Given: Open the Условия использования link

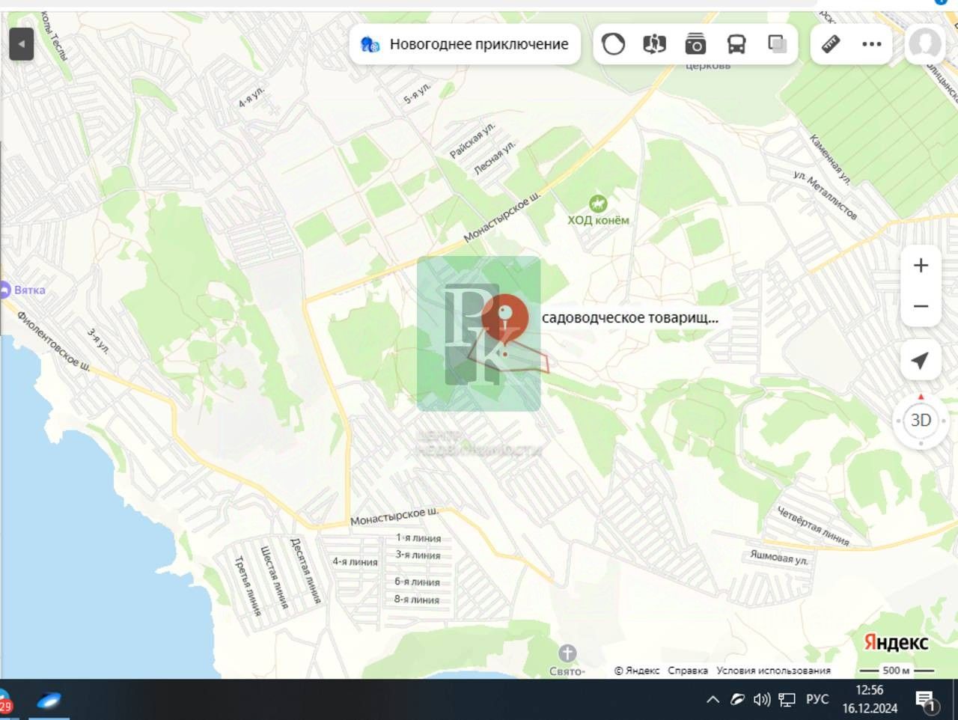Looking at the screenshot, I should [x=773, y=671].
